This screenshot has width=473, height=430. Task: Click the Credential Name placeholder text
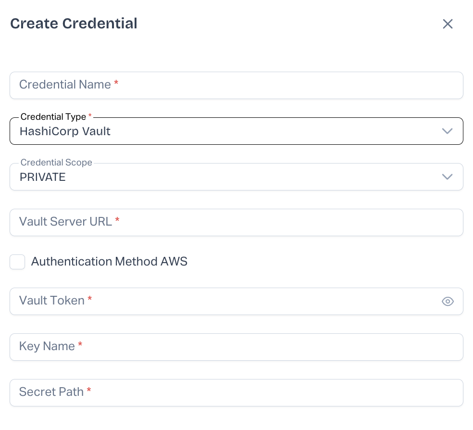pyautogui.click(x=65, y=85)
